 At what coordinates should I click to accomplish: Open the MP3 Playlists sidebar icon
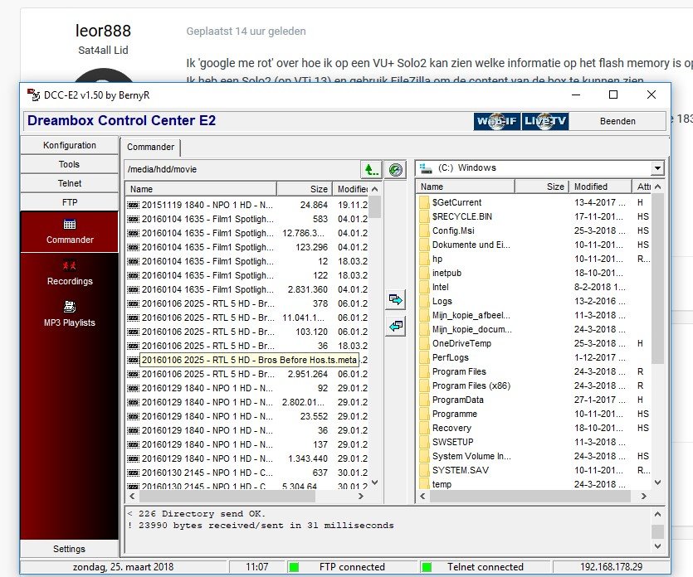tap(70, 307)
